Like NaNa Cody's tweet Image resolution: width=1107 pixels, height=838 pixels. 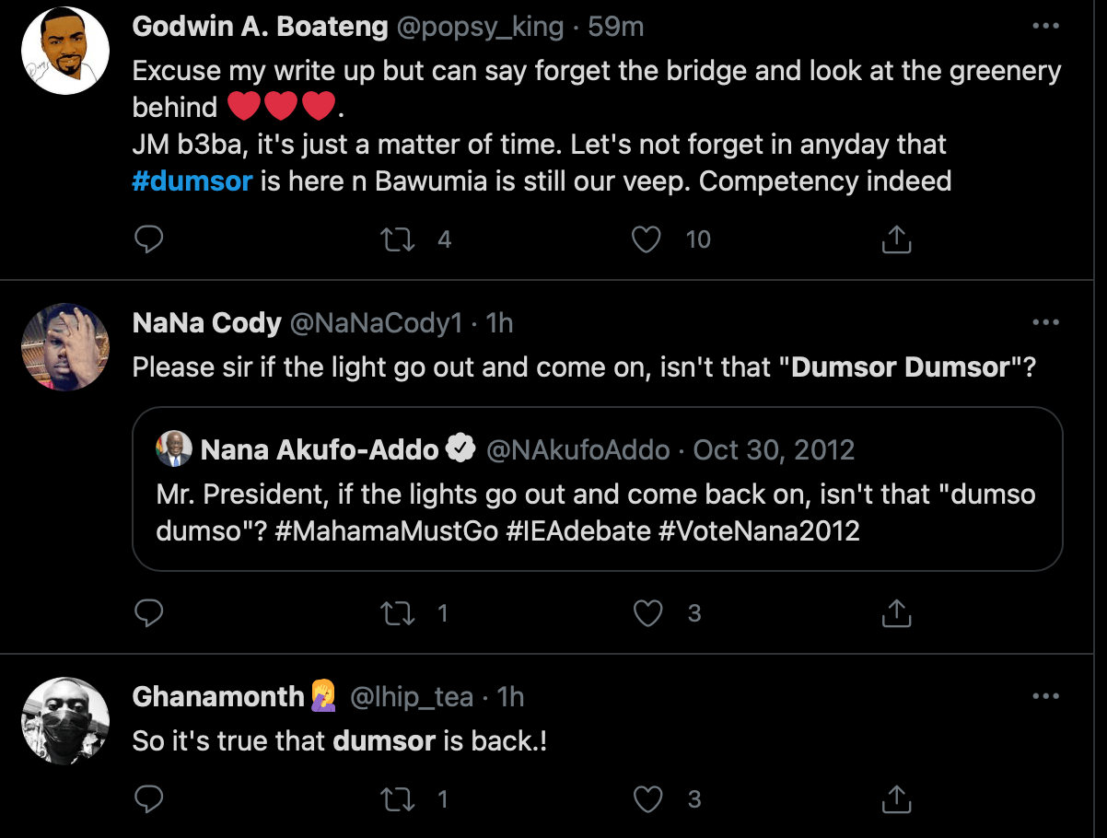[647, 613]
